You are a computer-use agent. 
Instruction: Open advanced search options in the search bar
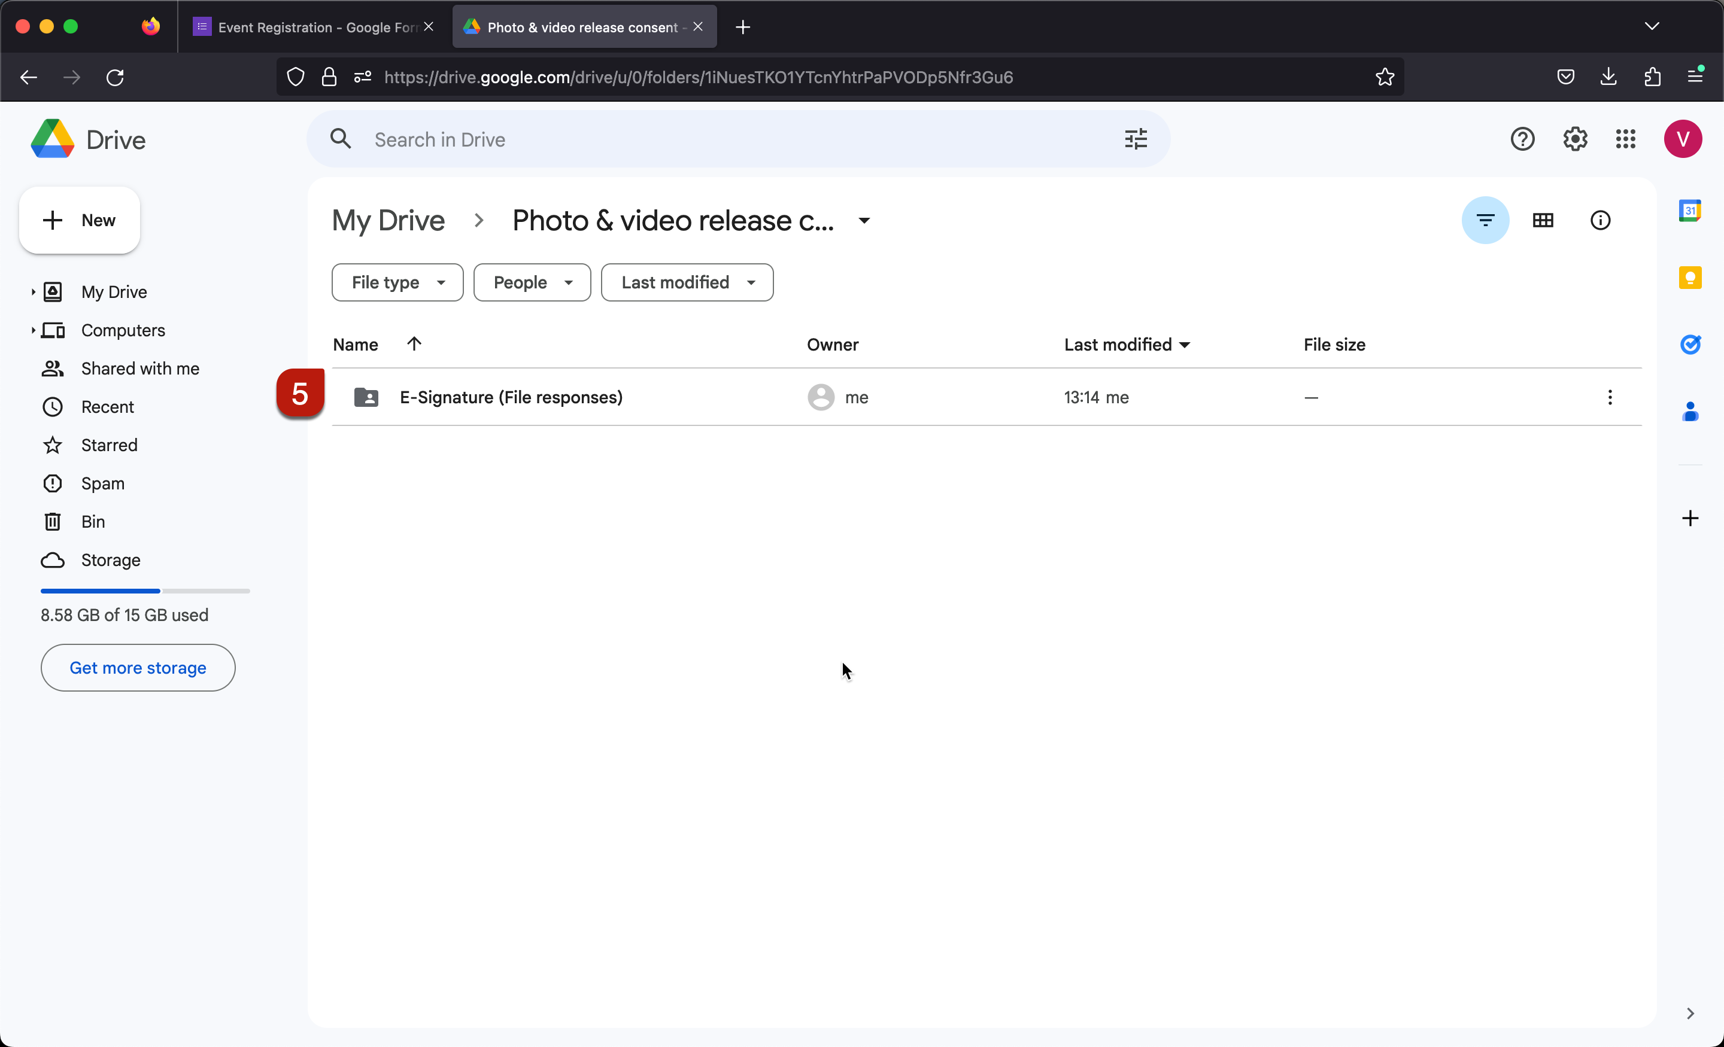(1136, 138)
